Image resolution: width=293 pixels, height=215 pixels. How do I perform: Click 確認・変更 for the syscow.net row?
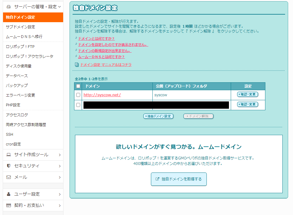[x=247, y=94]
